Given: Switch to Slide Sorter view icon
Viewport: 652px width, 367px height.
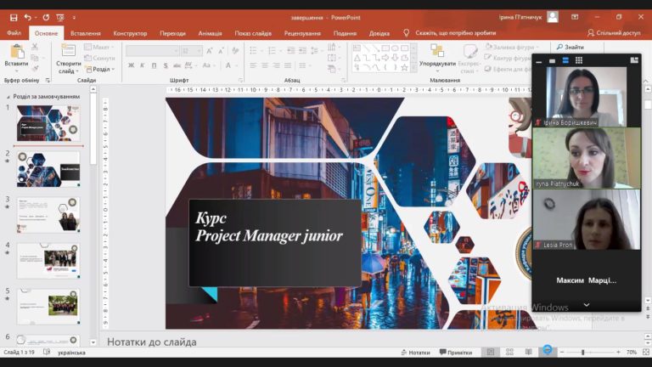Looking at the screenshot, I should (x=509, y=353).
